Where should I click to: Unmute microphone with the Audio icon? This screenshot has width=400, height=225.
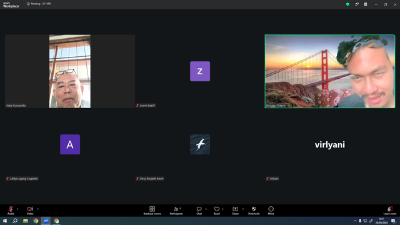pyautogui.click(x=11, y=211)
